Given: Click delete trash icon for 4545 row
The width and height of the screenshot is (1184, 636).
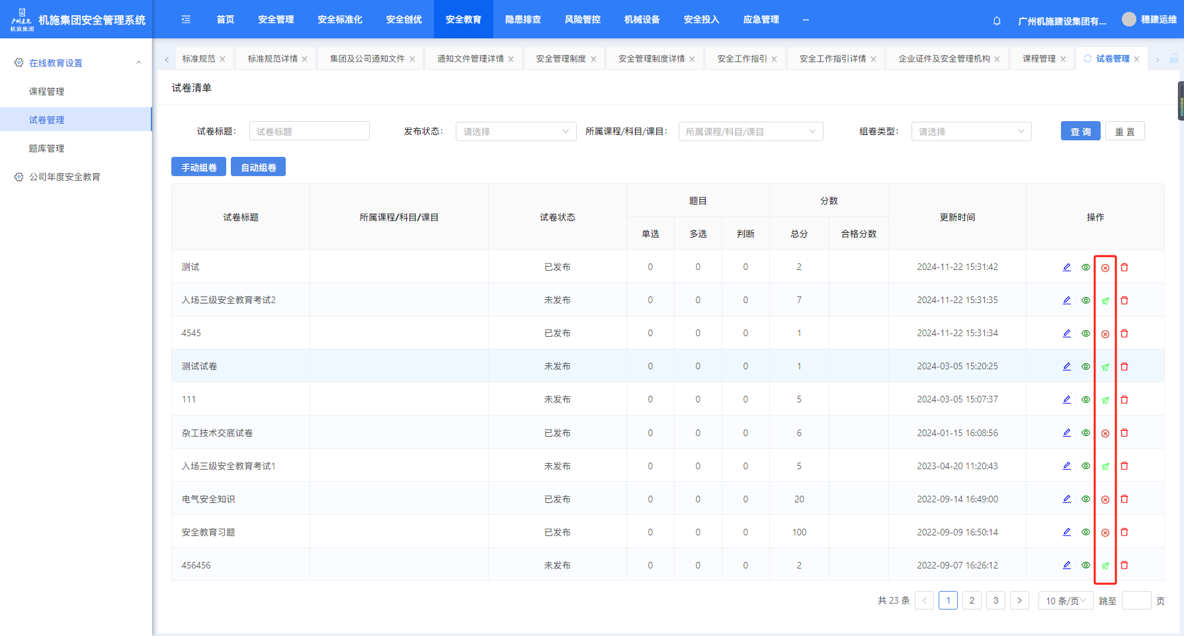Looking at the screenshot, I should click(x=1124, y=334).
